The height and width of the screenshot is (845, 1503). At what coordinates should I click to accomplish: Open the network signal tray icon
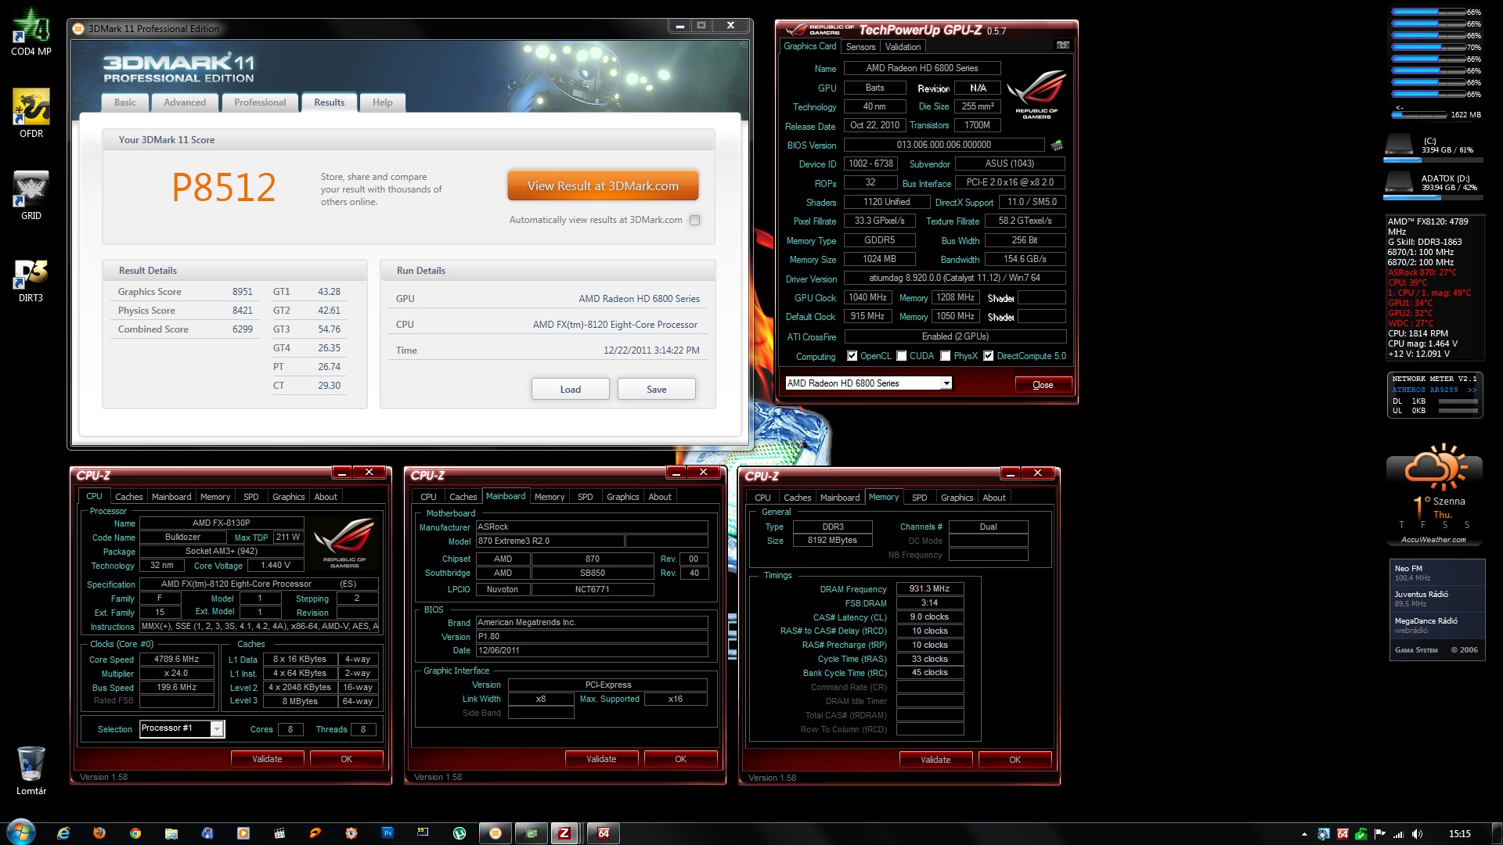click(1398, 834)
